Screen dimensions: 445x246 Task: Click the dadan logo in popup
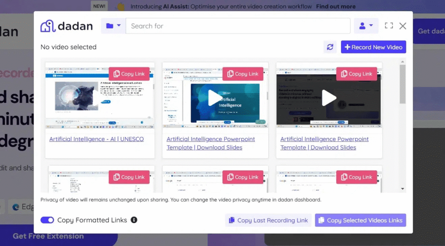[x=66, y=26]
